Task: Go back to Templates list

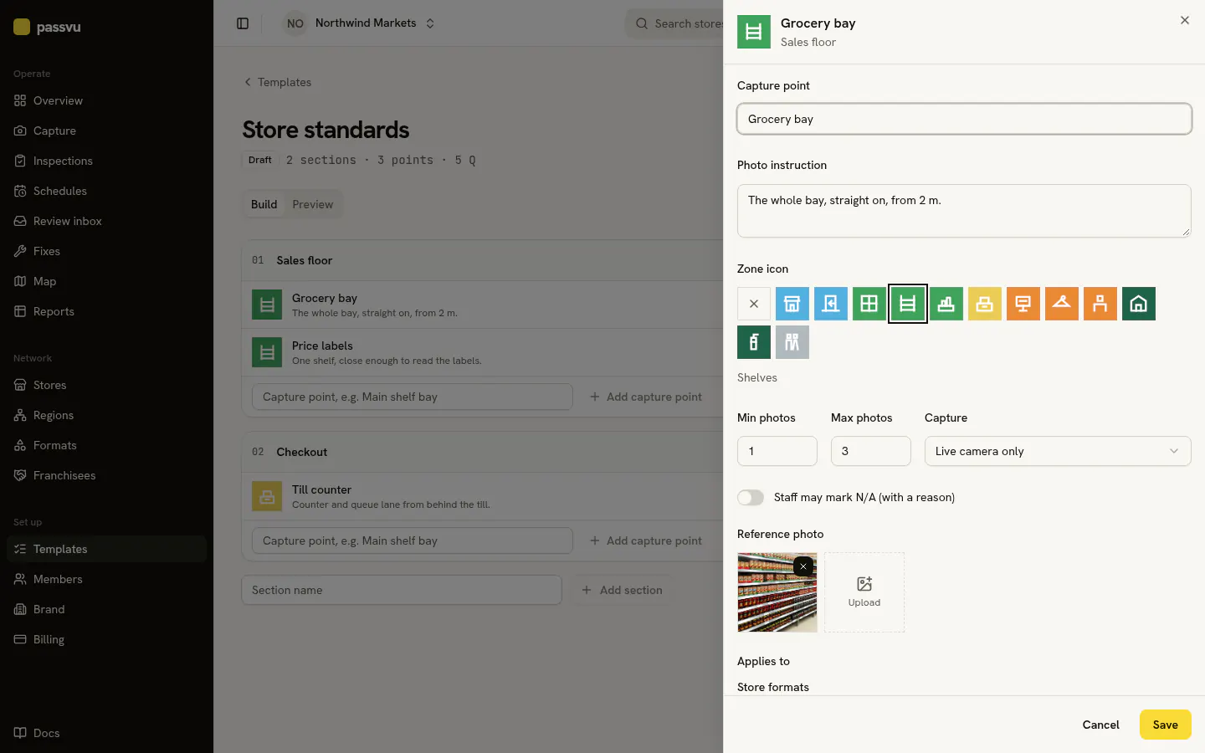Action: 277,82
